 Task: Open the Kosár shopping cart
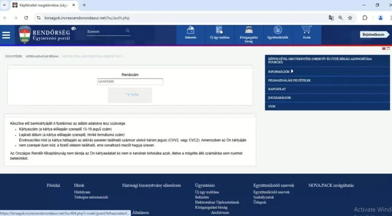click(x=307, y=30)
